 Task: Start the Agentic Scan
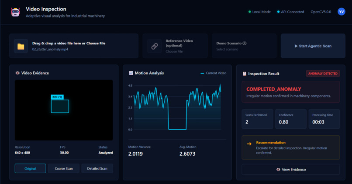313,46
